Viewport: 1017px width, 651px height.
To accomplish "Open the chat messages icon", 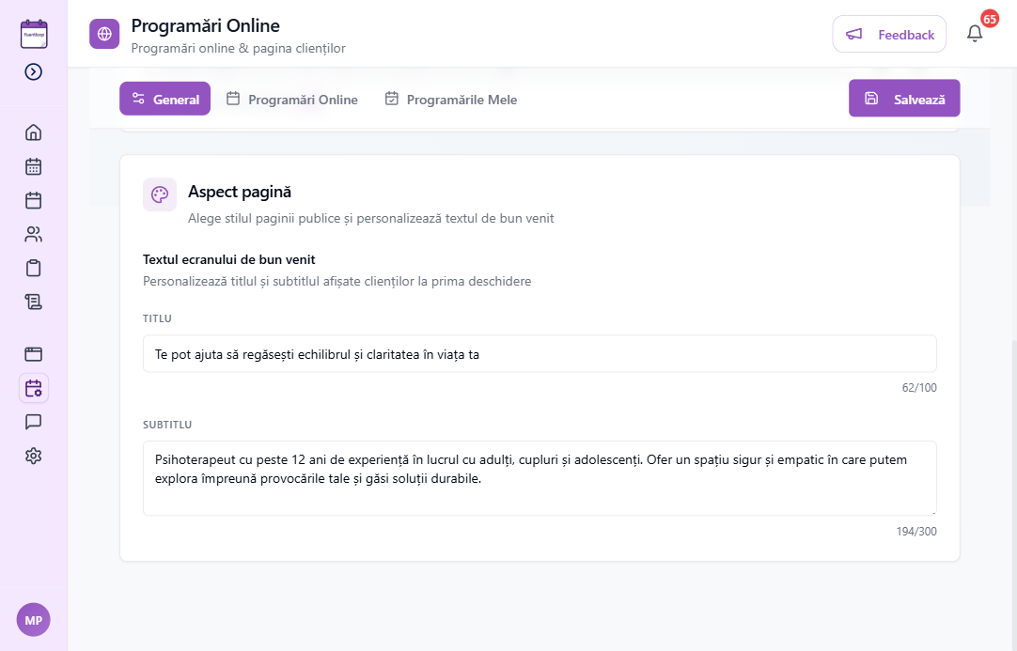I will (x=33, y=422).
